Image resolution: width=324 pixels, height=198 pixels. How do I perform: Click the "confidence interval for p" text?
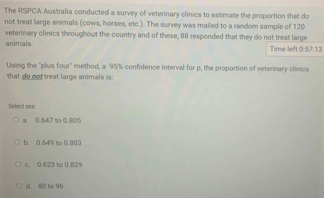[175, 68]
